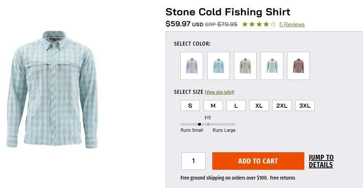Select size S
Viewport: 363px width, 188px height.
190,106
